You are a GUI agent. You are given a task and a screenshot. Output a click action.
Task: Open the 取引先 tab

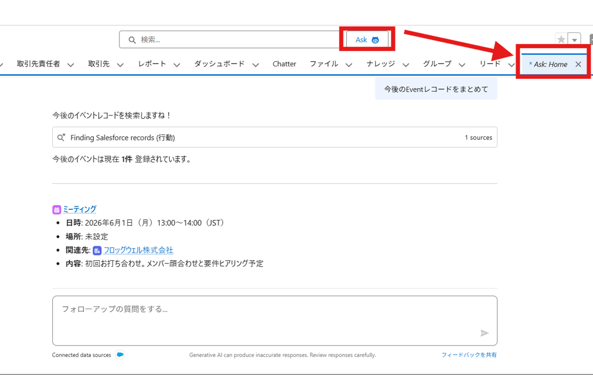[99, 64]
